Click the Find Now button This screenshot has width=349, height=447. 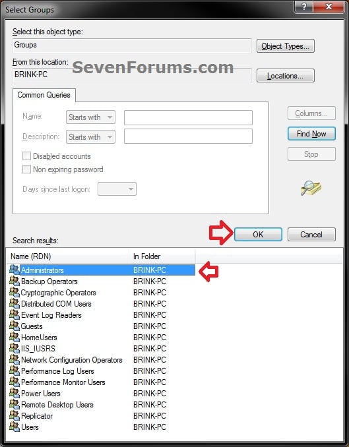click(x=311, y=134)
